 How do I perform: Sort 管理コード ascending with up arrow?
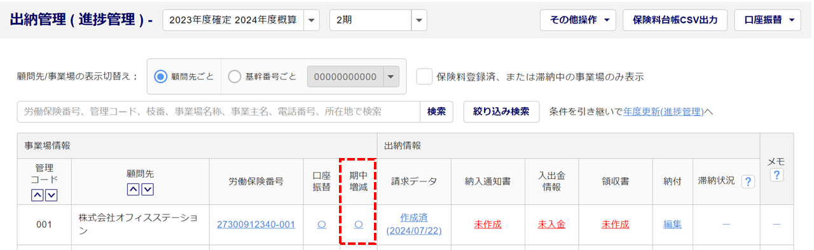point(38,196)
